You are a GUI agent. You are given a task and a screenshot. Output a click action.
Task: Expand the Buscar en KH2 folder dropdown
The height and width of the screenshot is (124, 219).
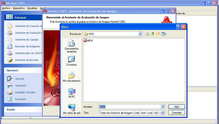[140, 34]
